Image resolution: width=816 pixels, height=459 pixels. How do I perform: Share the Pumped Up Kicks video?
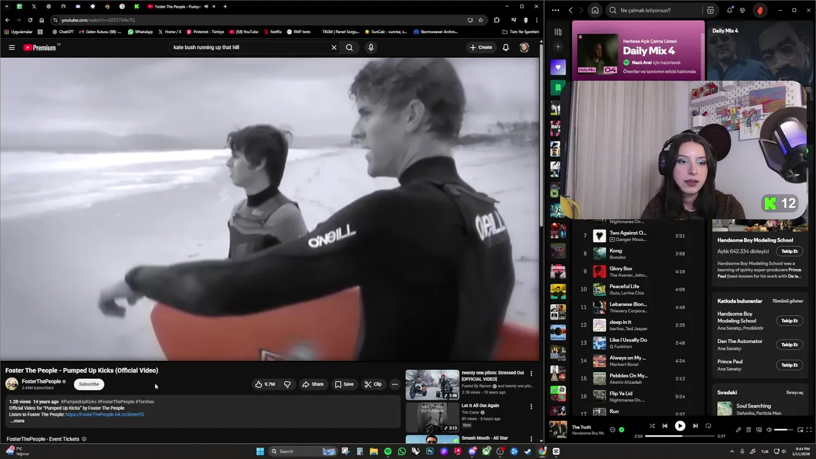pos(313,384)
